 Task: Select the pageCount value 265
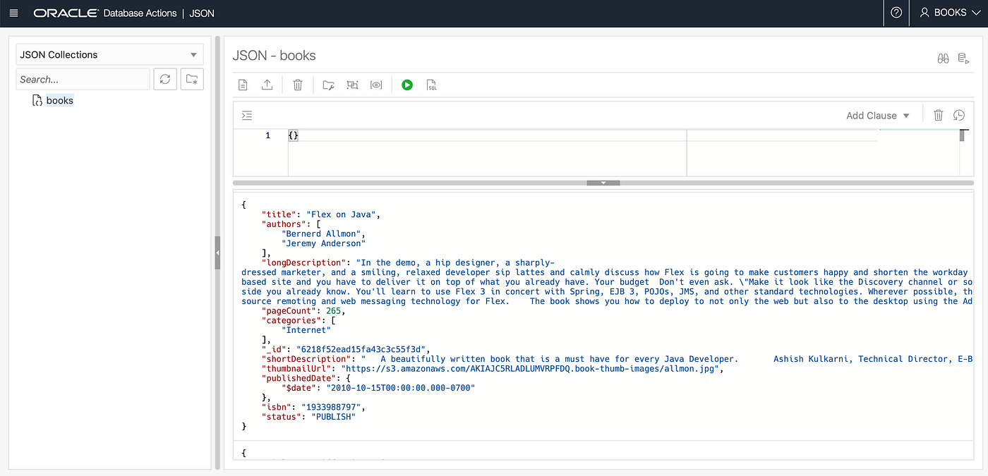(334, 310)
